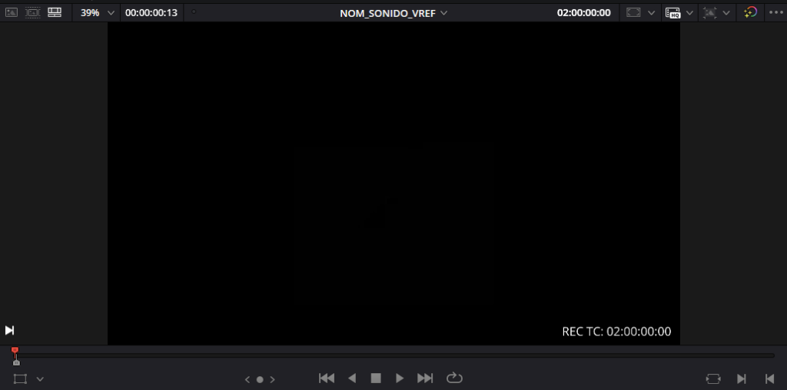The image size is (787, 390).
Task: Click the keyframe dot between the arrows
Action: 260,379
